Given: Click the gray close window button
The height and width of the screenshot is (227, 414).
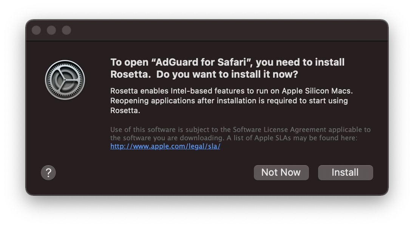Looking at the screenshot, I should coord(36,30).
